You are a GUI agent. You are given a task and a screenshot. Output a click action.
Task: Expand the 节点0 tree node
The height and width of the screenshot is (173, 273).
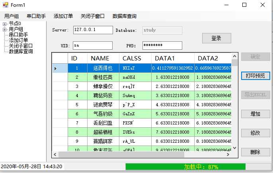[4, 24]
